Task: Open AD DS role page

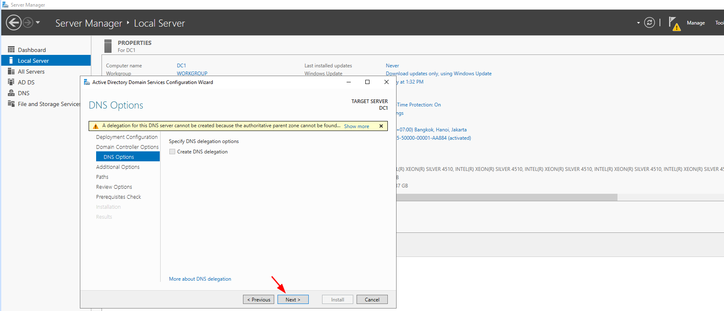Action: pos(26,82)
